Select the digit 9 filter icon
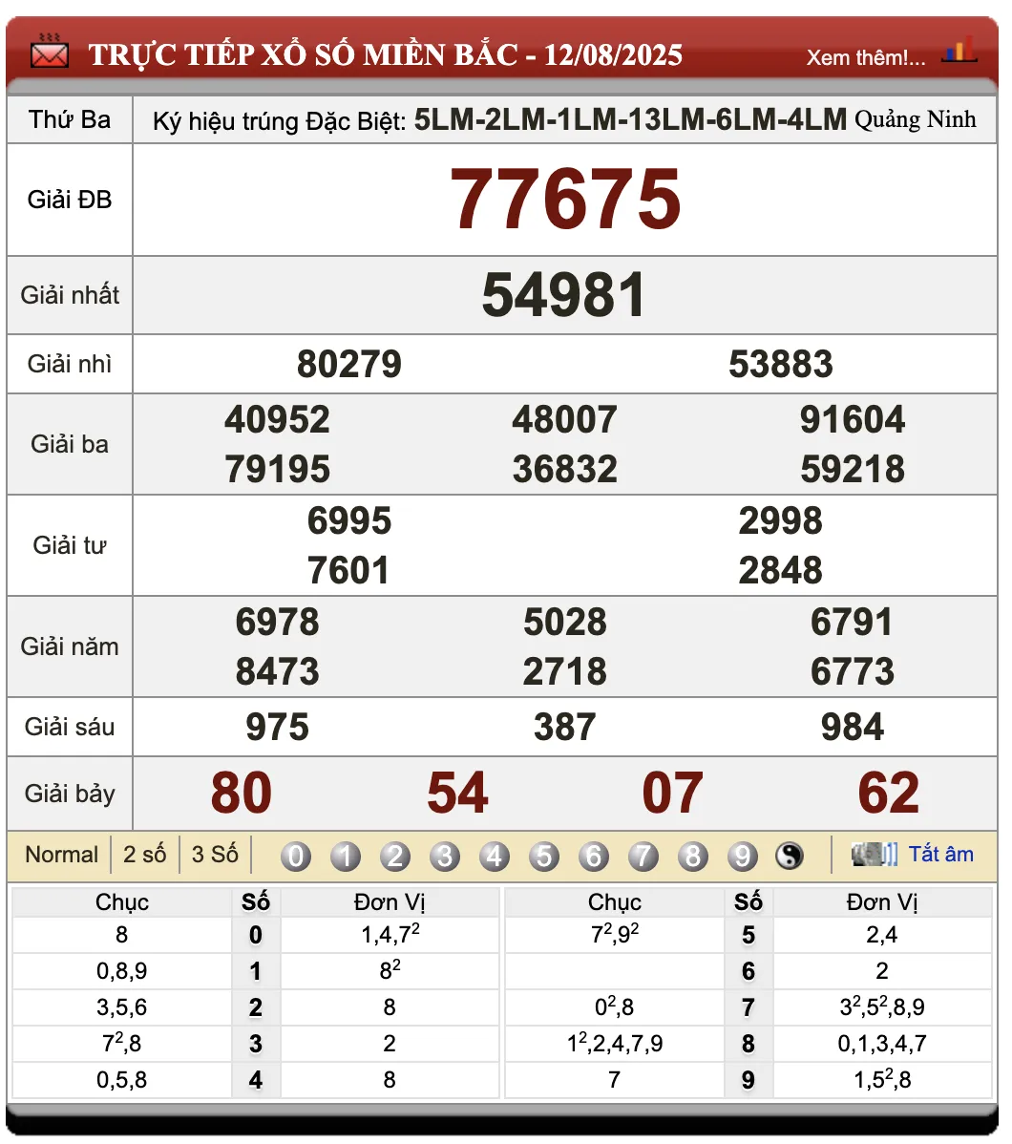Screen dimensions: 1012x1144 [x=743, y=856]
